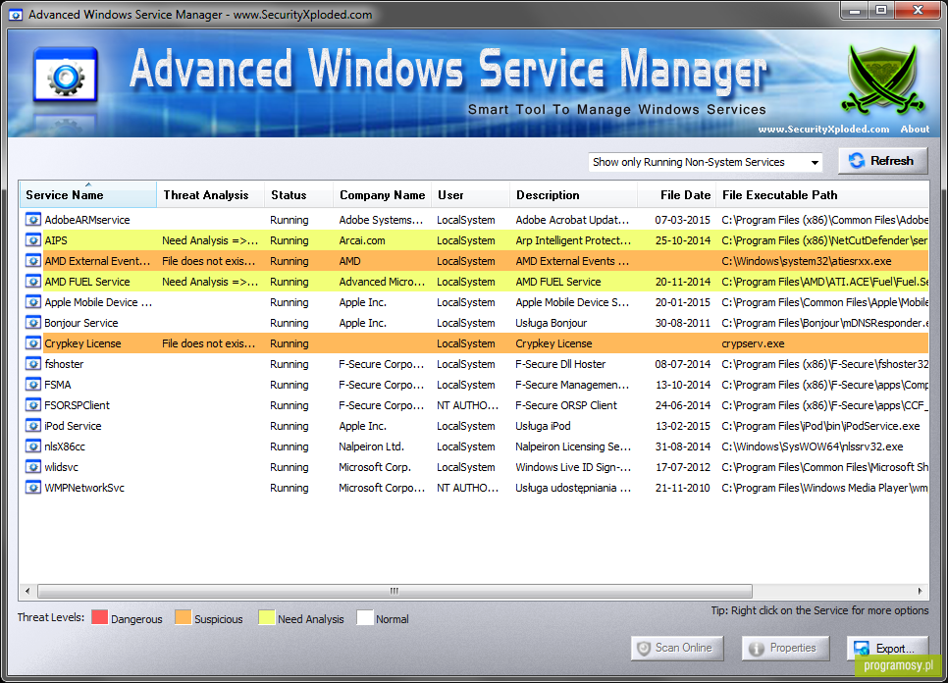This screenshot has width=948, height=683.
Task: Sort by Threat Analysis column
Action: pyautogui.click(x=210, y=194)
